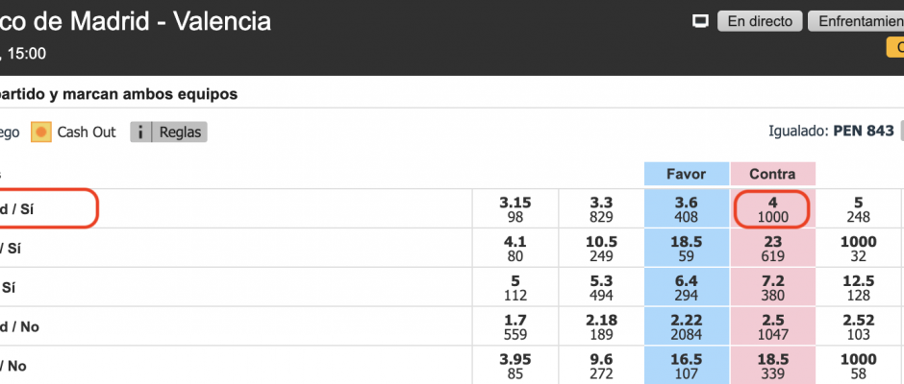Click the circled Contra odds 4
Image resolution: width=904 pixels, height=384 pixels.
(x=772, y=209)
